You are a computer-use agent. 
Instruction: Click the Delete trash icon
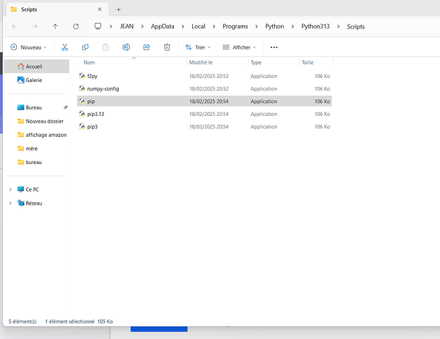tap(167, 47)
